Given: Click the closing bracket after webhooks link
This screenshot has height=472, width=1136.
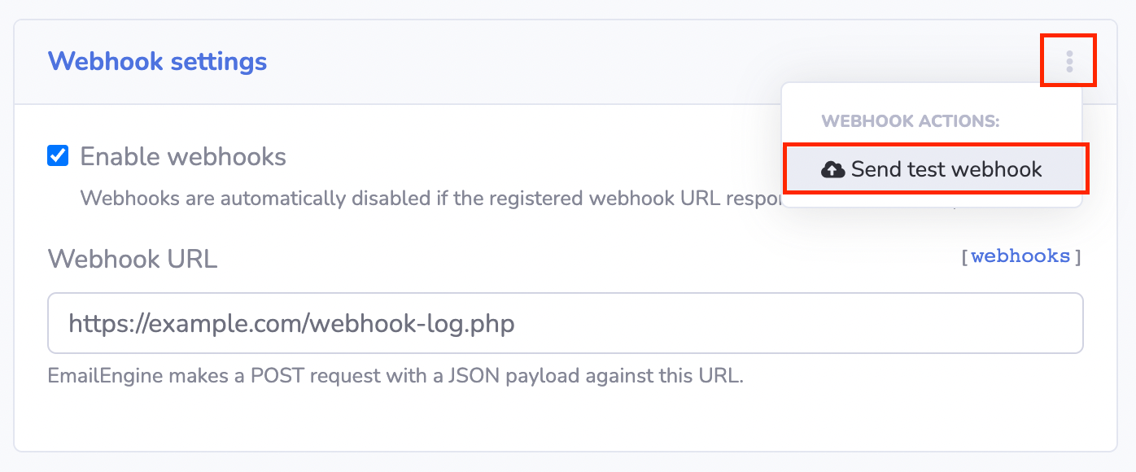Looking at the screenshot, I should [x=1078, y=257].
